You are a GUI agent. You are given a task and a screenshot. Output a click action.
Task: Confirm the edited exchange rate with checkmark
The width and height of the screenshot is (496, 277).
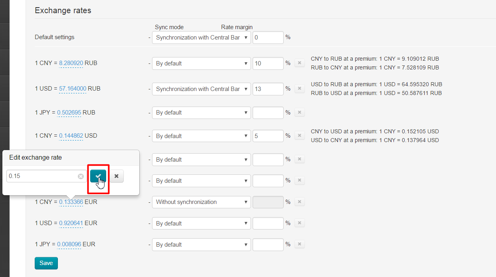click(98, 176)
